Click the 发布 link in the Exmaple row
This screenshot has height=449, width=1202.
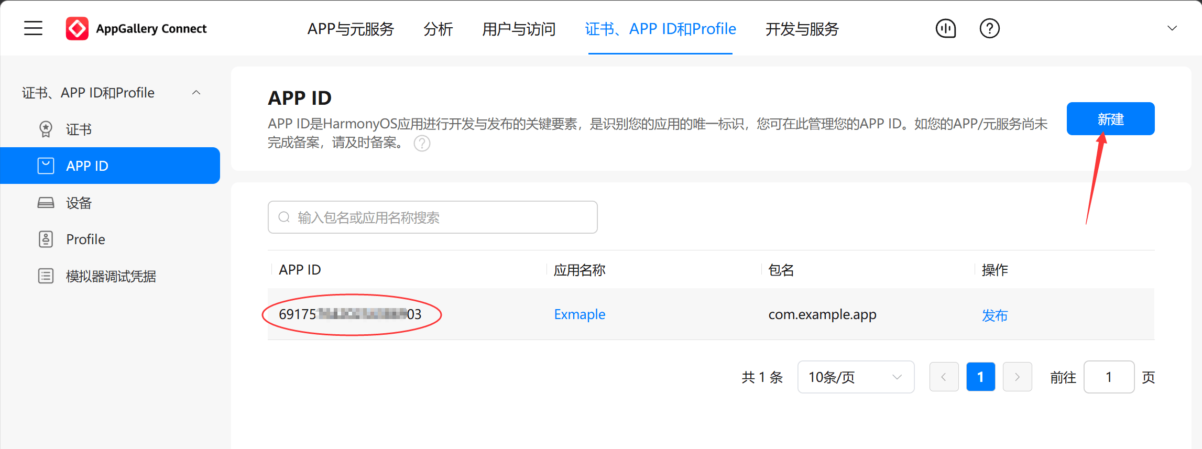point(995,315)
